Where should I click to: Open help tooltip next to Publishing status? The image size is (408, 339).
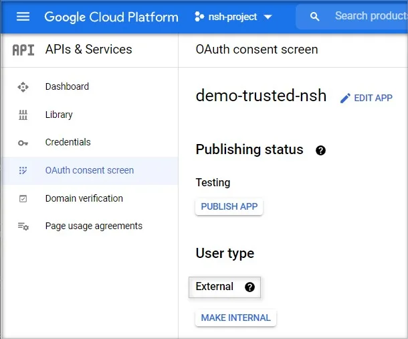click(320, 150)
